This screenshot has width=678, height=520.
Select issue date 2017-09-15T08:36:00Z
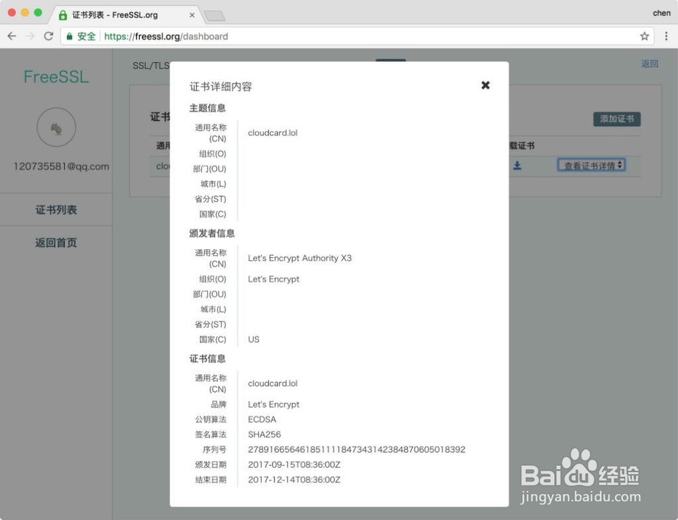click(x=294, y=464)
